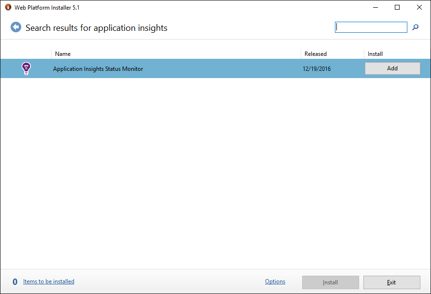Click the magnifying glass search icon
The height and width of the screenshot is (294, 431).
tap(416, 27)
